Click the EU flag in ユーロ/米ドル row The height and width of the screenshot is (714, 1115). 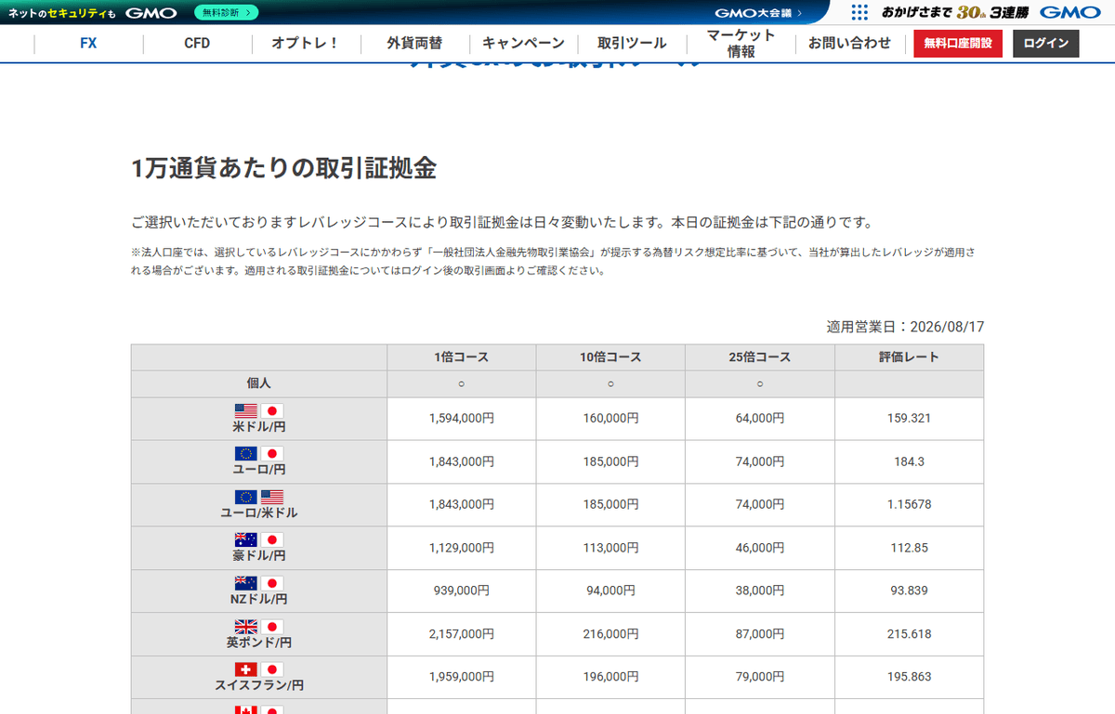coord(245,497)
